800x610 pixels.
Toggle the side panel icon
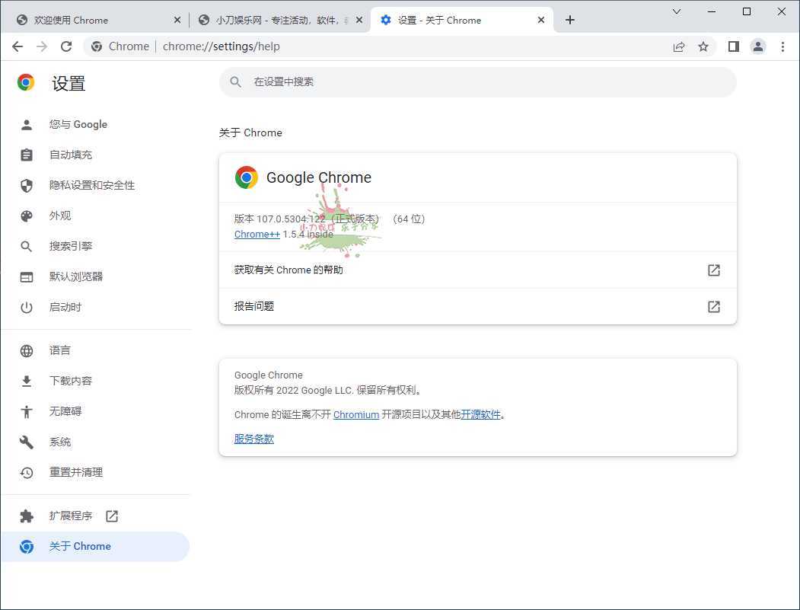(x=733, y=46)
